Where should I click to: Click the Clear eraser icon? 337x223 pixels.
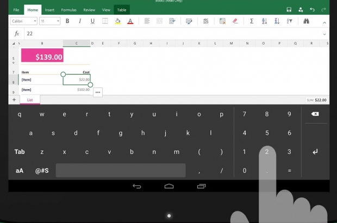[x=235, y=21]
